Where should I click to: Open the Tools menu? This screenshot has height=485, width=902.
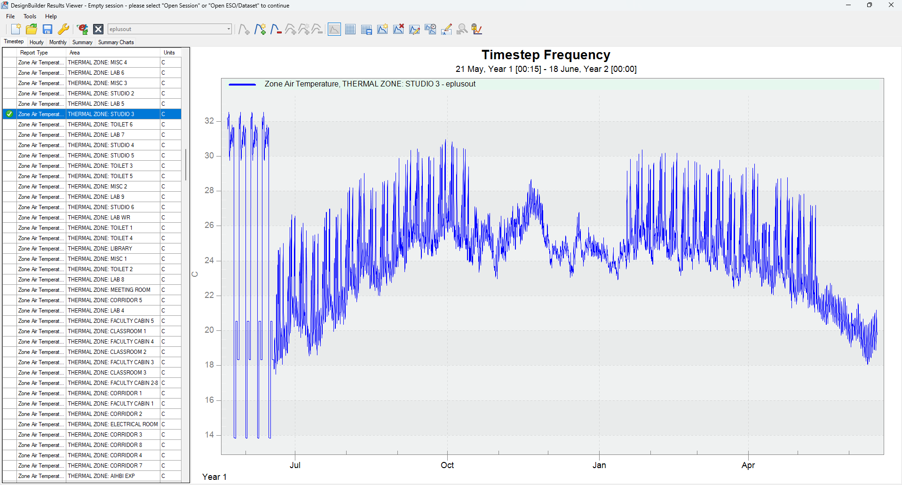30,16
